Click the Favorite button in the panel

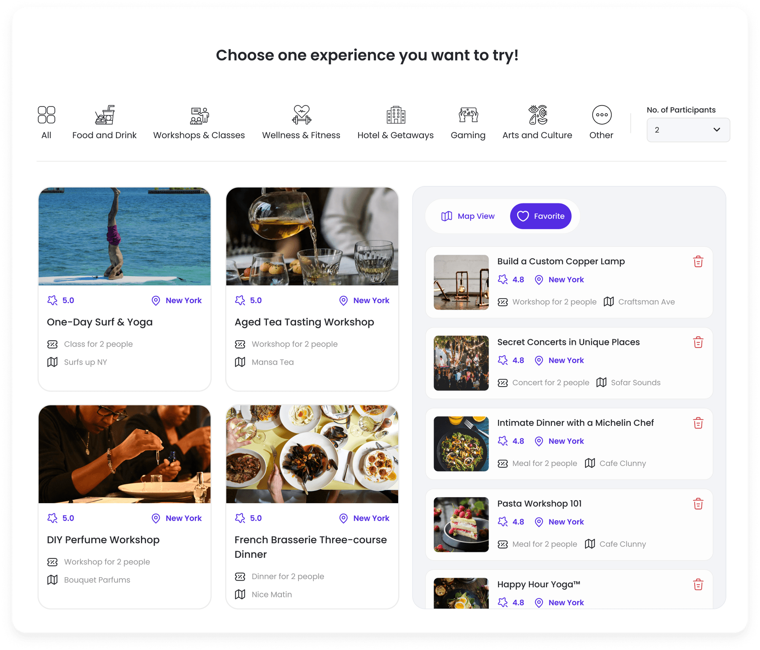pos(541,216)
